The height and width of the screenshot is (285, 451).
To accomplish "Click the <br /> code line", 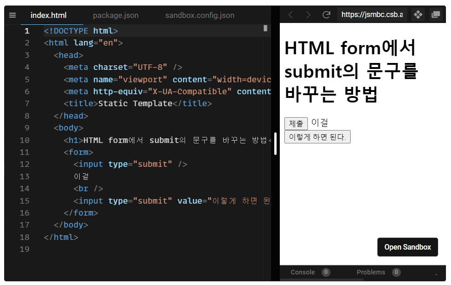I will (x=88, y=189).
